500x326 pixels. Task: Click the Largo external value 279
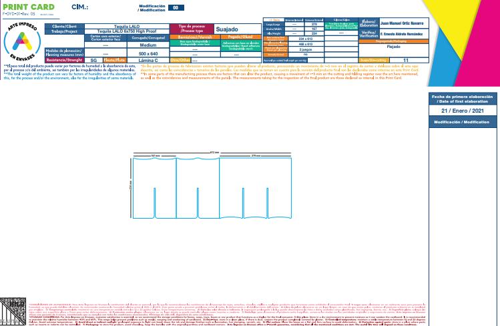(x=314, y=24)
